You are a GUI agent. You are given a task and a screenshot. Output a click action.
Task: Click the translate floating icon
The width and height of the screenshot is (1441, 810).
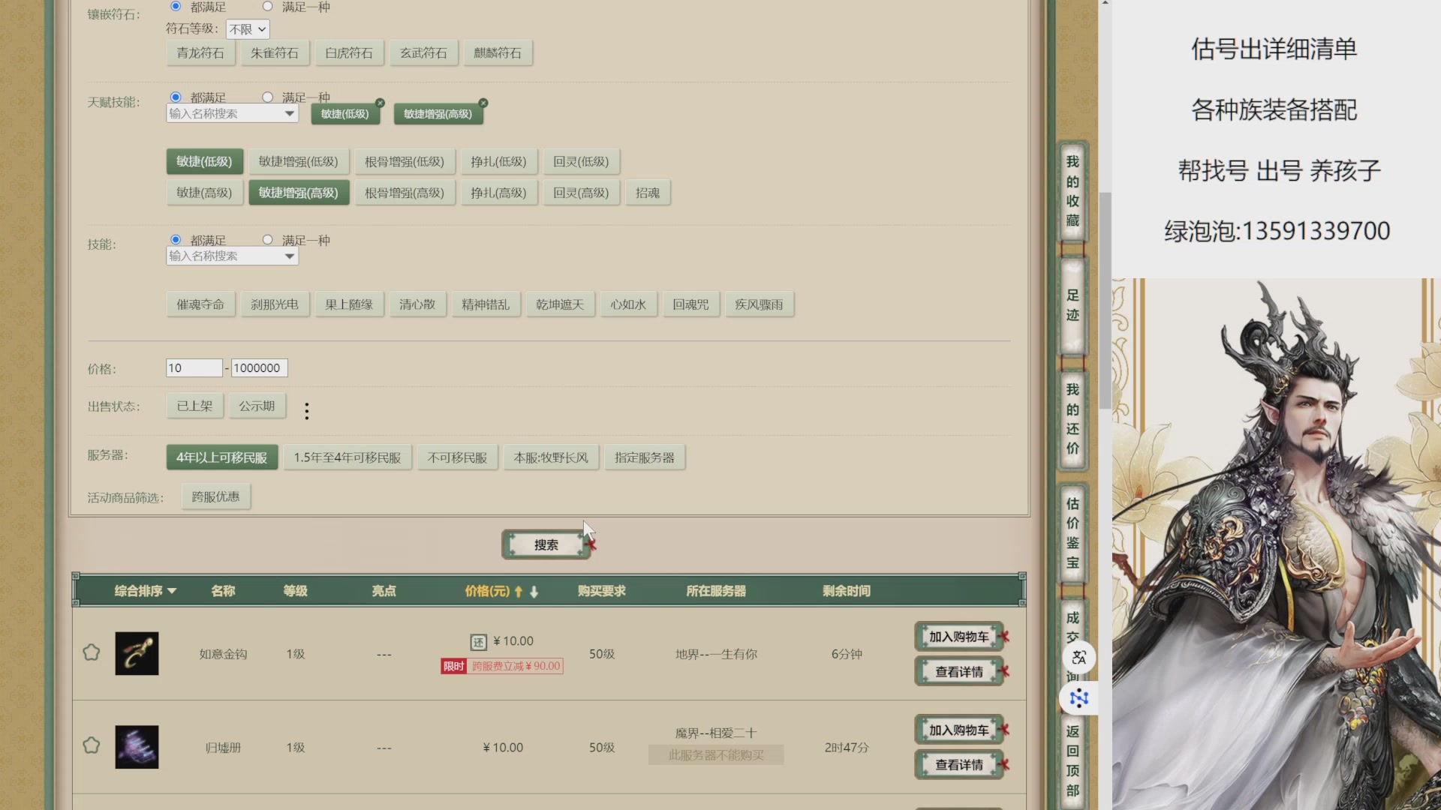point(1079,658)
